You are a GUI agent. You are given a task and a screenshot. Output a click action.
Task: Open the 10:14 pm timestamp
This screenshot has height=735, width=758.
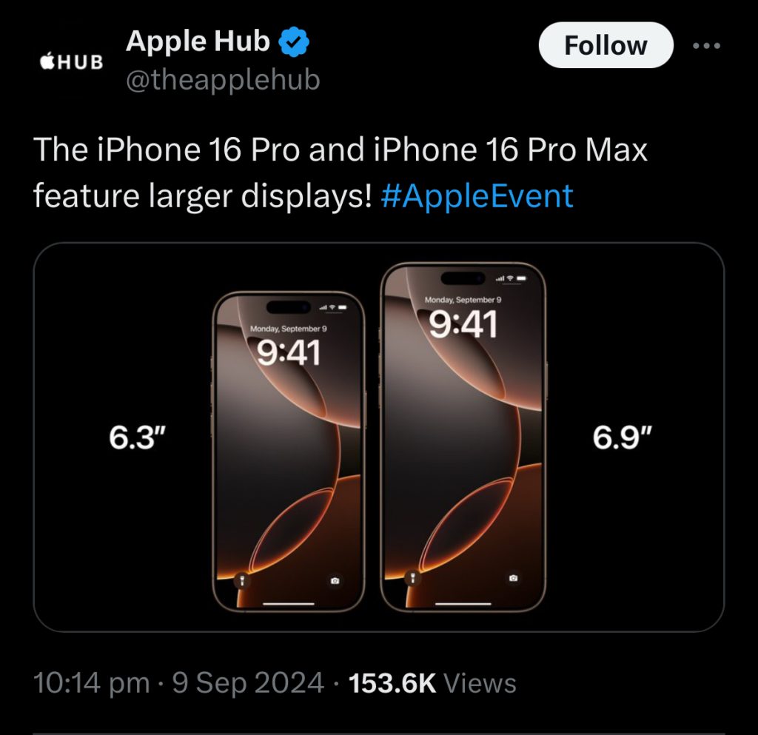point(91,683)
